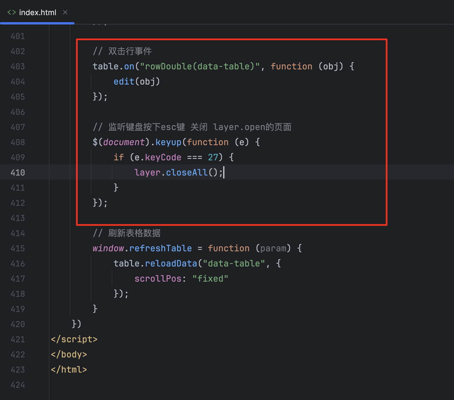
Task: Click line number 421 in gutter
Action: [18, 339]
